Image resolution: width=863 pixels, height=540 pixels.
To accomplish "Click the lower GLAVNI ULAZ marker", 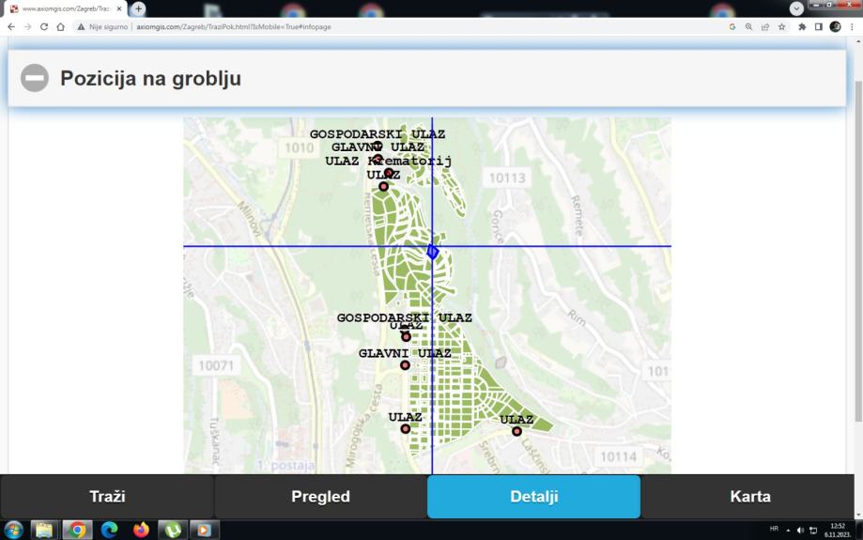I will tap(405, 365).
